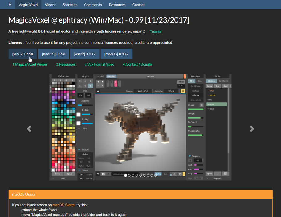Follow the 4.Contact / Donate link

(137, 64)
